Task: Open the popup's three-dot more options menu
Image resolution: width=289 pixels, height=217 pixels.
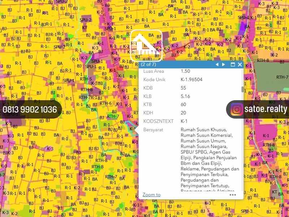Action: pos(233,195)
